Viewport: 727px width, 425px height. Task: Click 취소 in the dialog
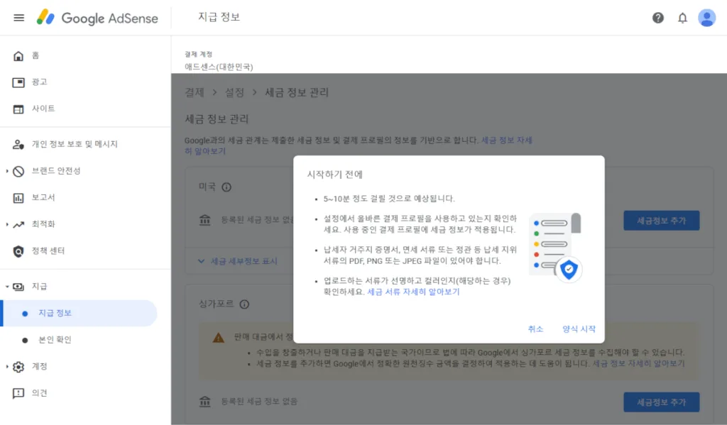pos(535,329)
